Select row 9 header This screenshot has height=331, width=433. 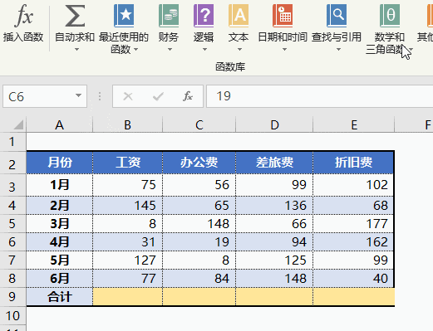(12, 297)
